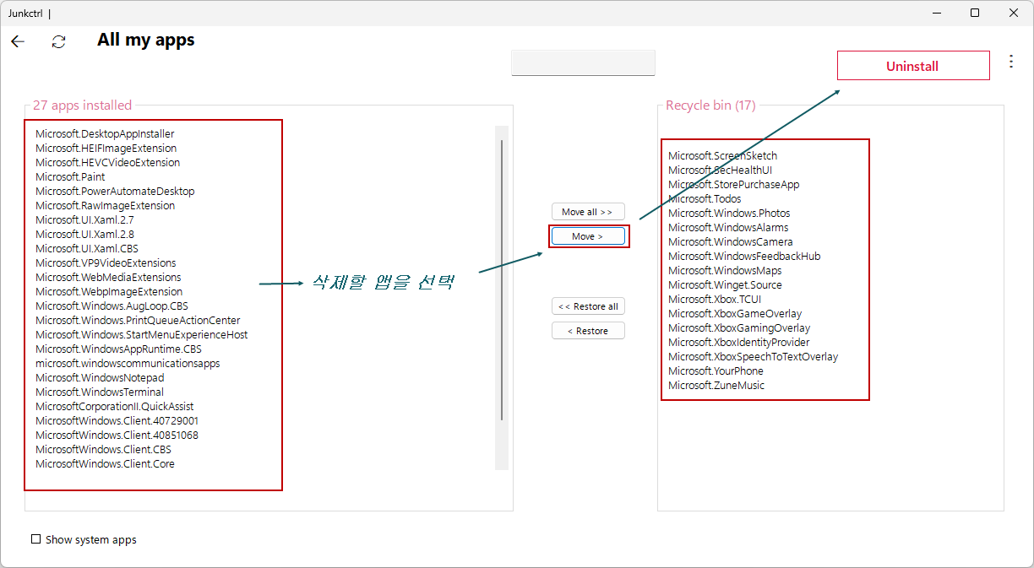Click the Uninstall button

pyautogui.click(x=913, y=66)
